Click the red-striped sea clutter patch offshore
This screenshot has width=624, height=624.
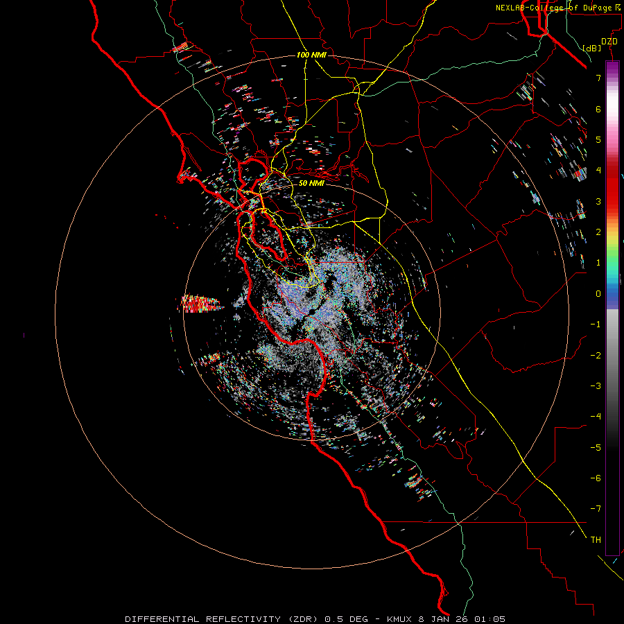(200, 304)
